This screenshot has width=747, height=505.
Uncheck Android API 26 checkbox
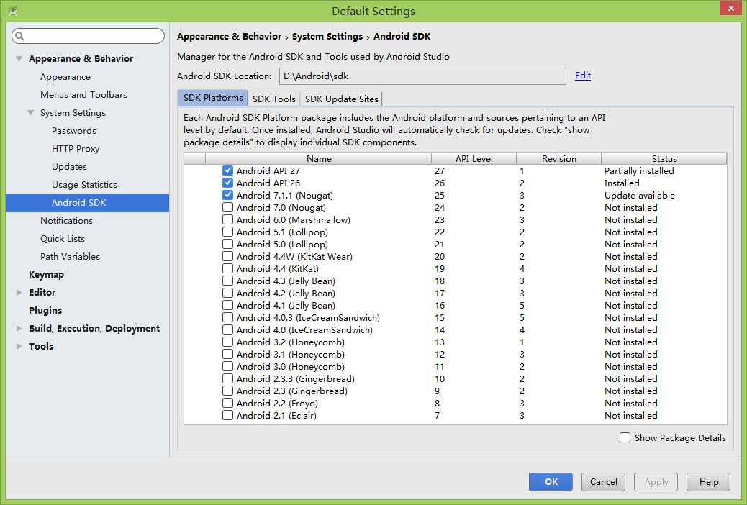click(x=227, y=183)
